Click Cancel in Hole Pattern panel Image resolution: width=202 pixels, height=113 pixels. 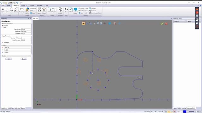tap(24, 59)
